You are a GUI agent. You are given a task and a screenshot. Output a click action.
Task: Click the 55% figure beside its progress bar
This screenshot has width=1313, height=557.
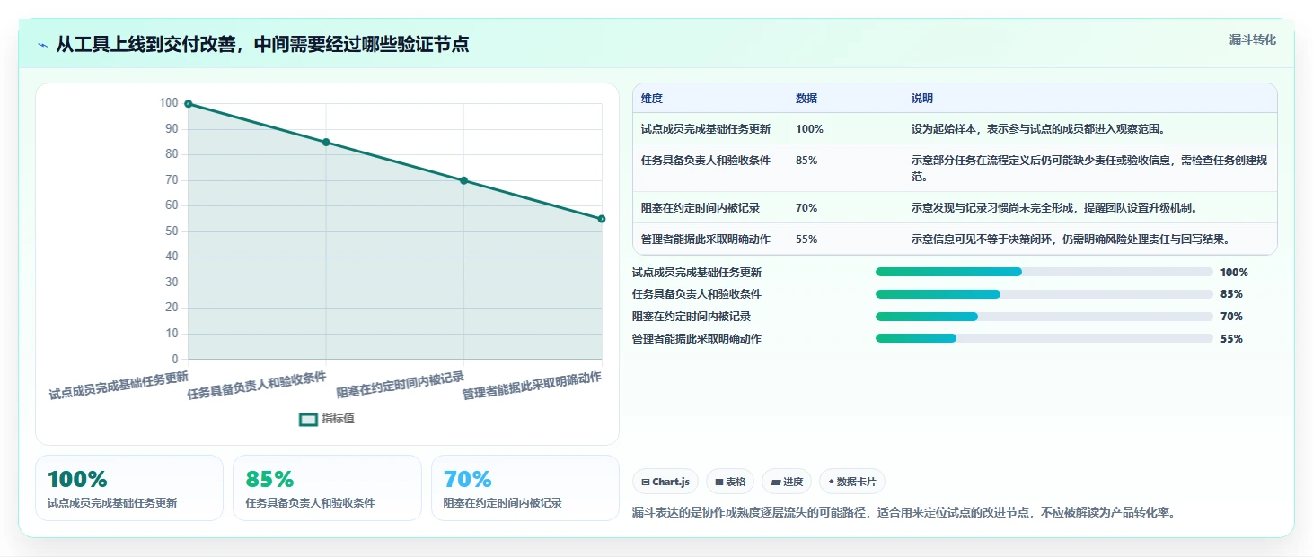pos(1231,339)
